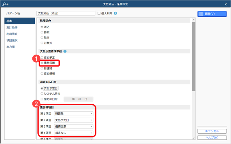Click info icon beside 支払伝票作成単位
This screenshot has height=144, width=231.
pos(65,51)
